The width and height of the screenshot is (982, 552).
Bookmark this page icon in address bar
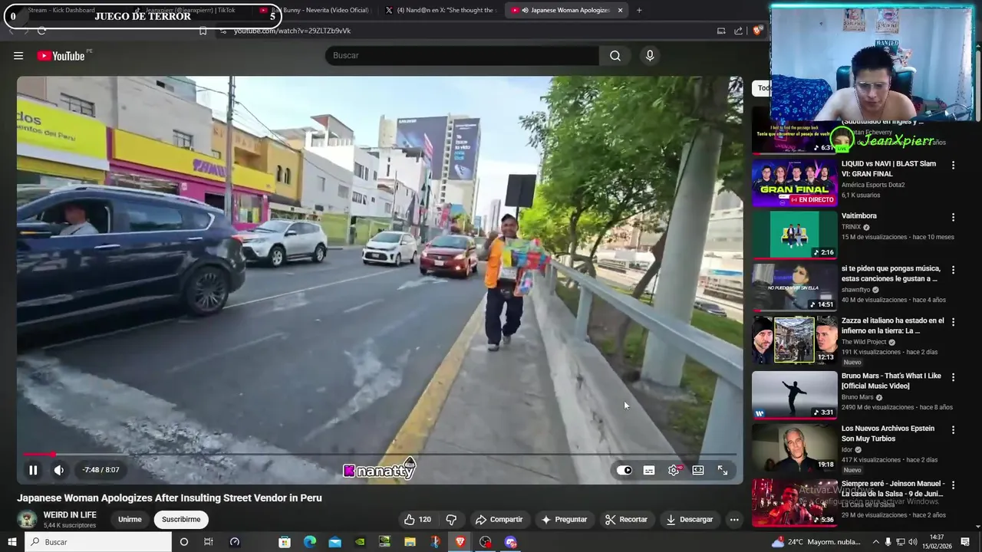(x=203, y=31)
